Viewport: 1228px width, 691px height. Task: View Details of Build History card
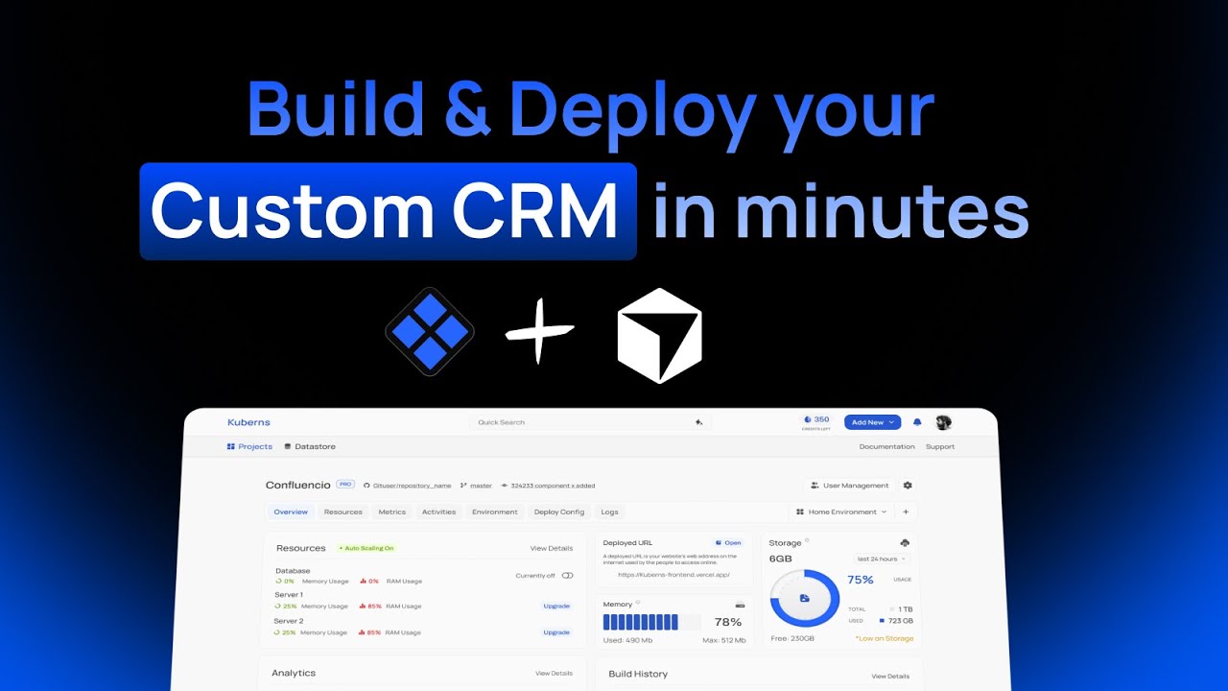click(890, 677)
